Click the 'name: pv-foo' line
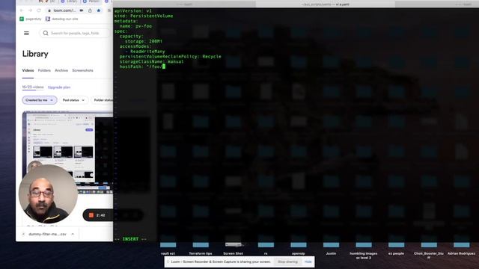This screenshot has width=479, height=269. pos(135,26)
